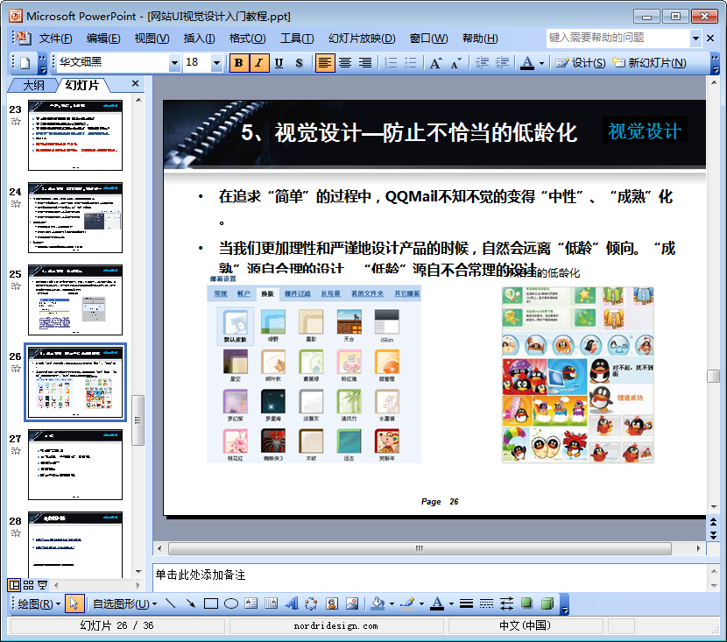Image resolution: width=727 pixels, height=642 pixels.
Task: Choose the select objects arrow tool
Action: pyautogui.click(x=74, y=604)
